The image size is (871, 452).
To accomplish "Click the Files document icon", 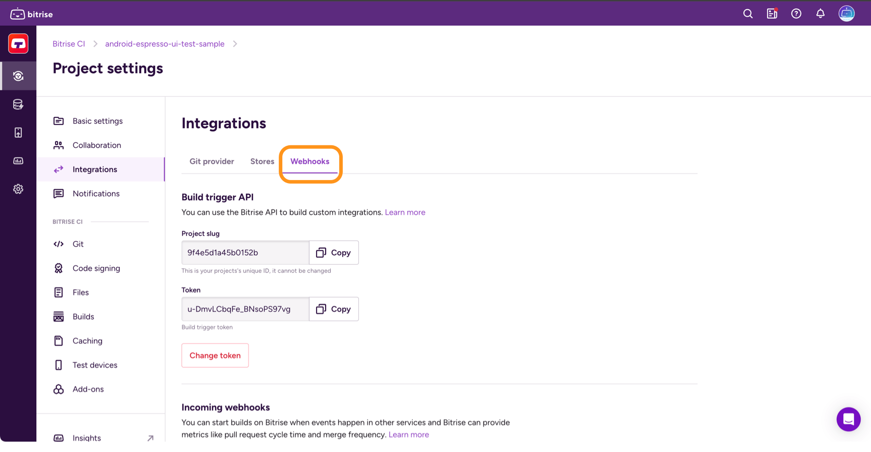I will pos(58,293).
